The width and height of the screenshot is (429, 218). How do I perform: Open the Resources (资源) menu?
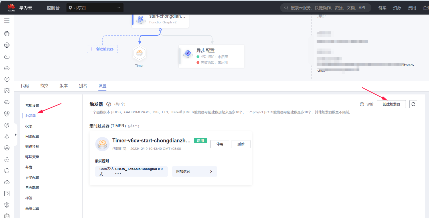(x=397, y=8)
